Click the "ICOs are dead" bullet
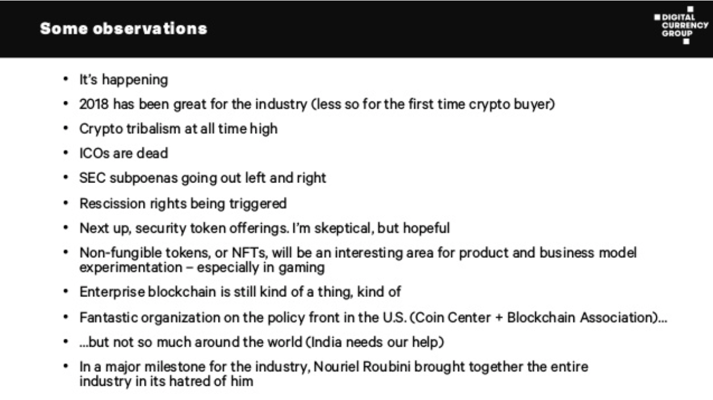713x400 pixels. coord(116,153)
